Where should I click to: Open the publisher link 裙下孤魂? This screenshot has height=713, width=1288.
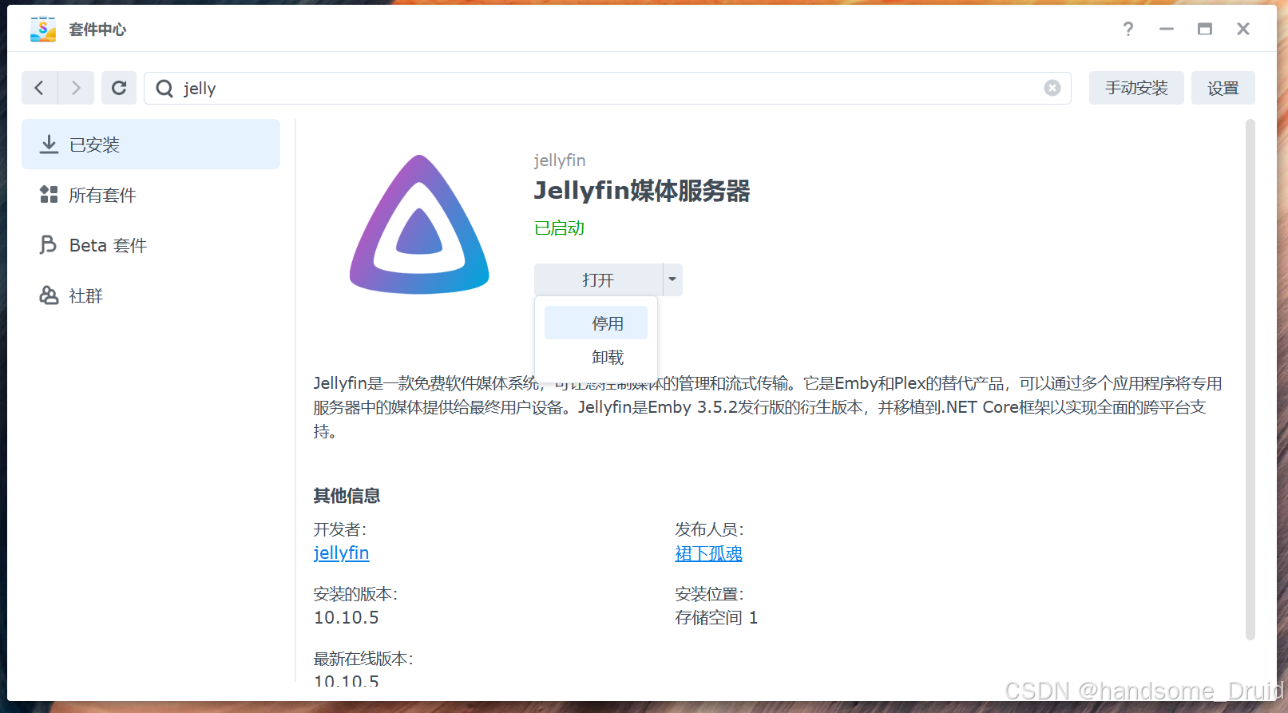(708, 553)
